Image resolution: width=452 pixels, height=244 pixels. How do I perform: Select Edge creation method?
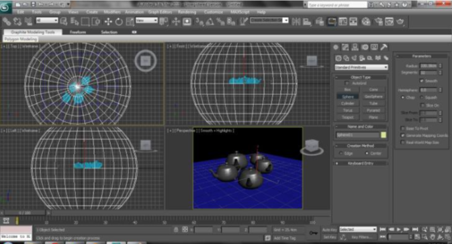[x=341, y=153]
